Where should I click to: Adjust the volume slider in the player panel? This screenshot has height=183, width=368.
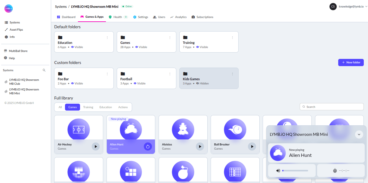click(x=295, y=171)
